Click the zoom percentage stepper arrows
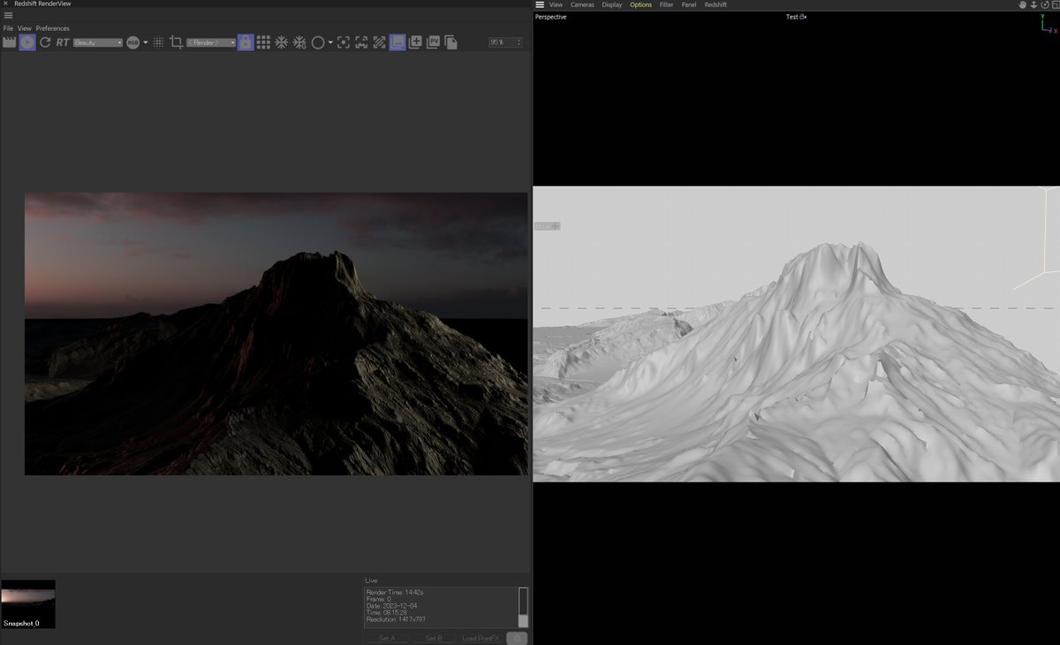1060x645 pixels. point(519,42)
